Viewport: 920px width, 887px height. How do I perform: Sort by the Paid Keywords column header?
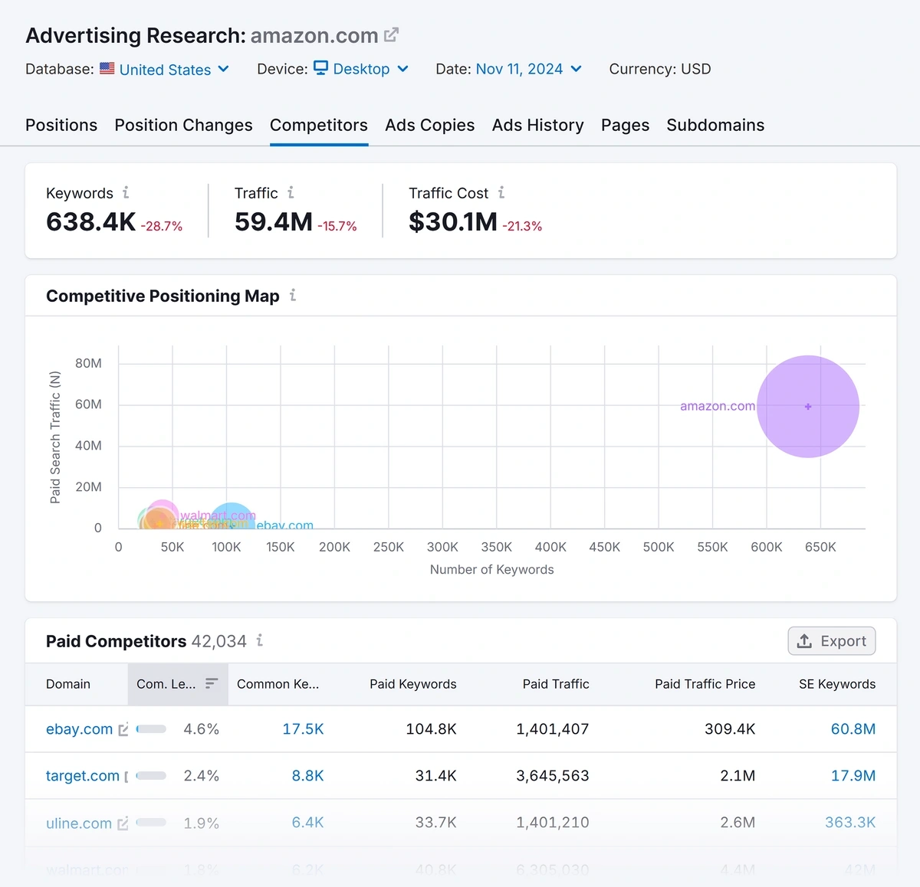(x=413, y=684)
